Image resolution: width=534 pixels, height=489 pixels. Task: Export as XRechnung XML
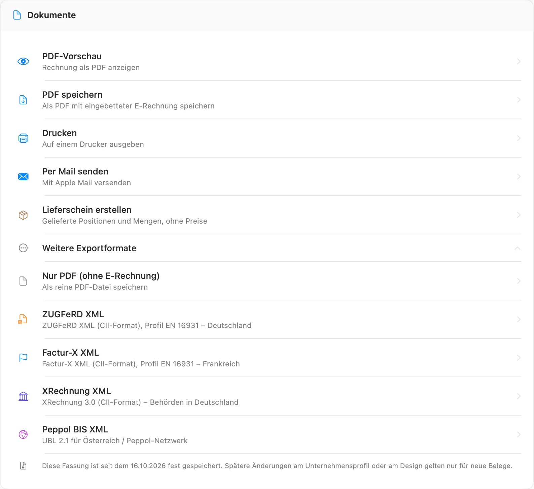267,396
